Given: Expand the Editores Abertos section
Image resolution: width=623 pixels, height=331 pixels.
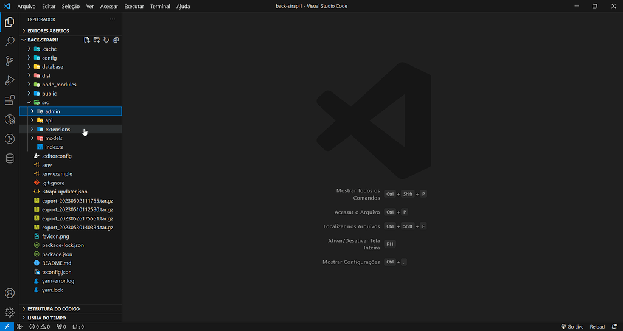Looking at the screenshot, I should point(48,30).
